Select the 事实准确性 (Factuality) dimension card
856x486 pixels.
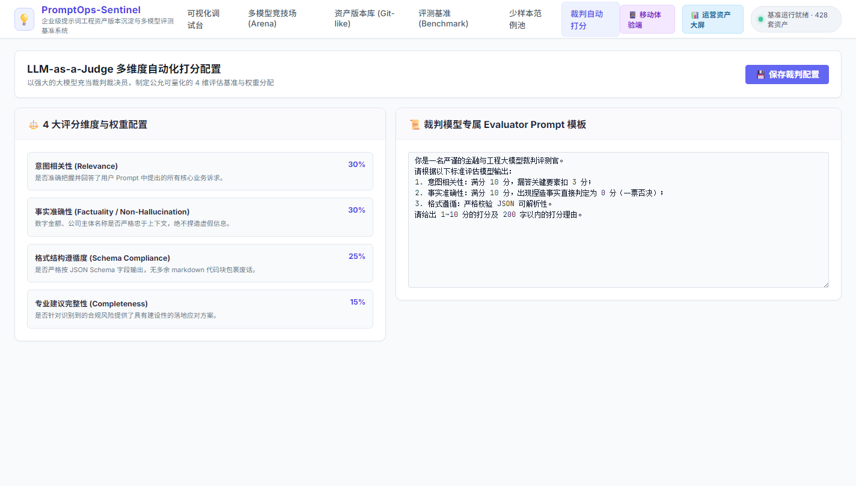point(200,217)
